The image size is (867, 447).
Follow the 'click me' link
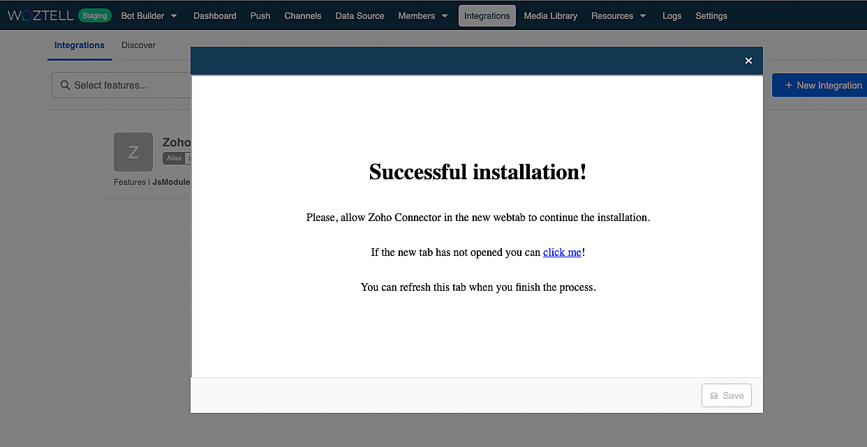pyautogui.click(x=562, y=252)
